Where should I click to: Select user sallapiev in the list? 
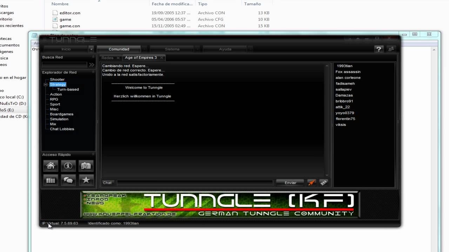[344, 89]
